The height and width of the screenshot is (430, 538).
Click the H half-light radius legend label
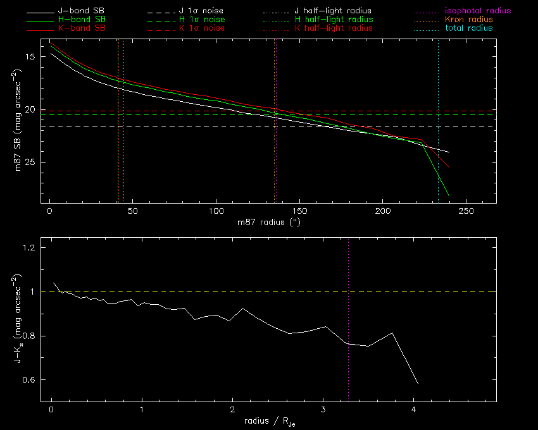333,20
